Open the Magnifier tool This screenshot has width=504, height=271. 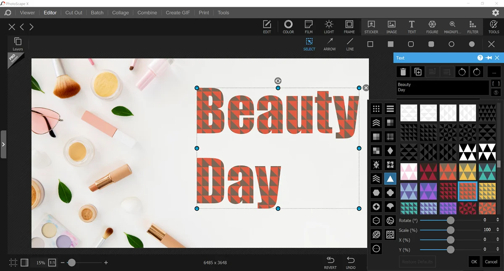[x=452, y=26]
